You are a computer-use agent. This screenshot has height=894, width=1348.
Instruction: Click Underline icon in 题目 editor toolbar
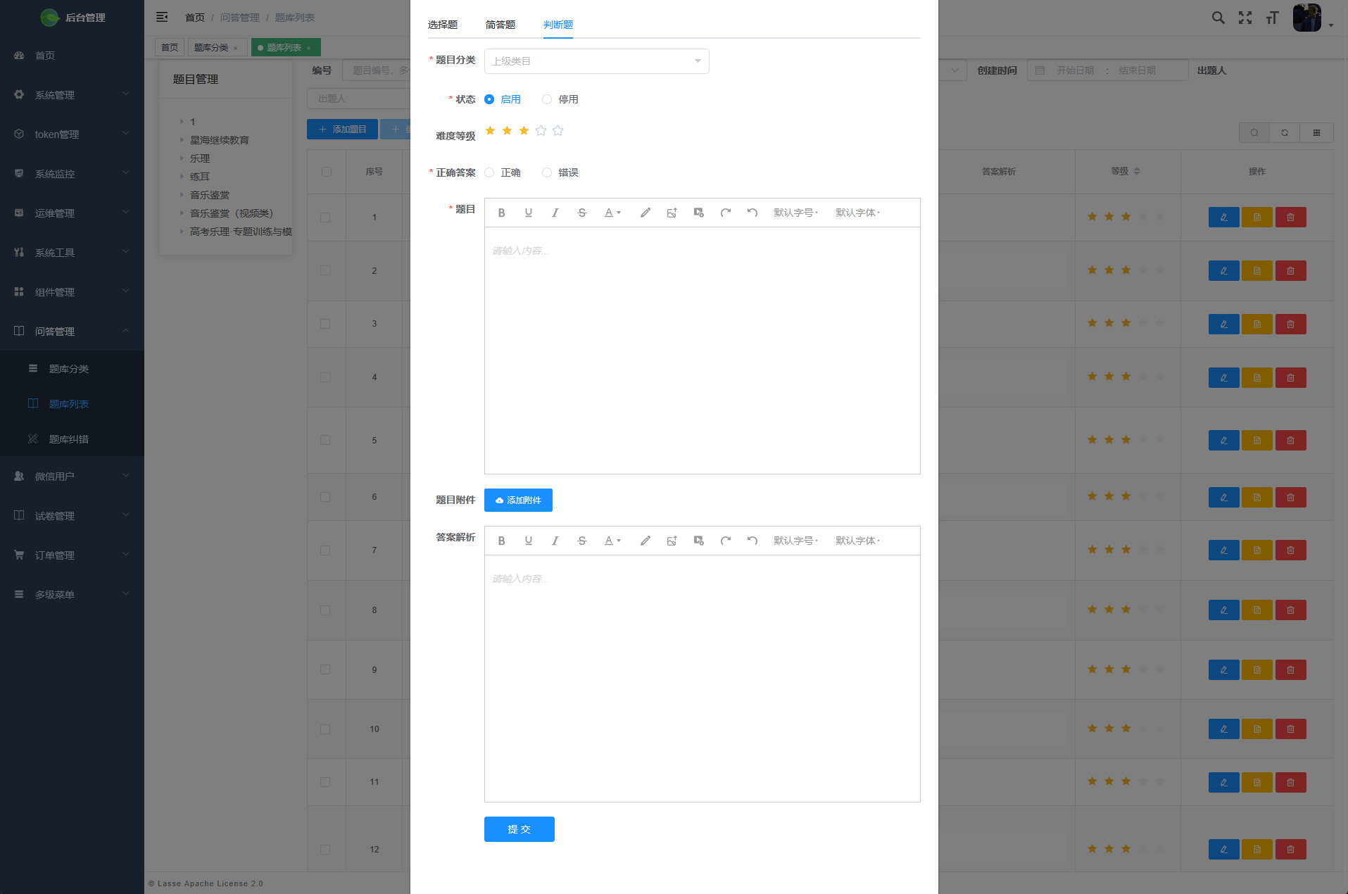528,213
